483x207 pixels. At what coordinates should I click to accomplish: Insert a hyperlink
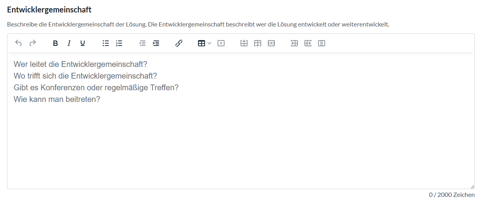coord(179,43)
